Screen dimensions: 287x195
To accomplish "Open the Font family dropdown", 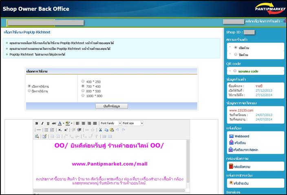I will [x=110, y=123].
